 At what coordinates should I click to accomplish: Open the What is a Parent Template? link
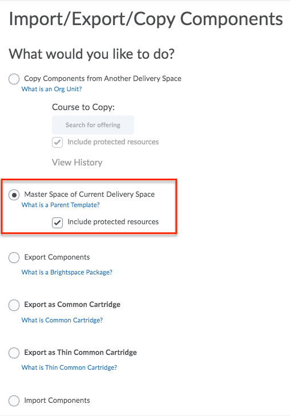pyautogui.click(x=61, y=205)
